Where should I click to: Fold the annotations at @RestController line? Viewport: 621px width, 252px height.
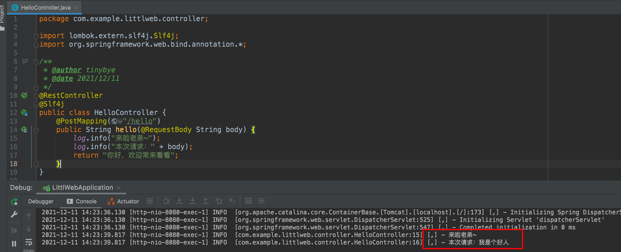(x=36, y=96)
